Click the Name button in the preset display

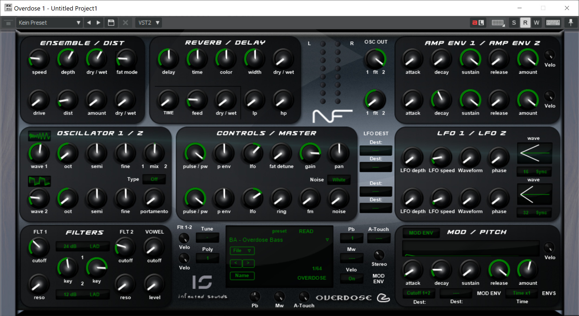point(242,275)
